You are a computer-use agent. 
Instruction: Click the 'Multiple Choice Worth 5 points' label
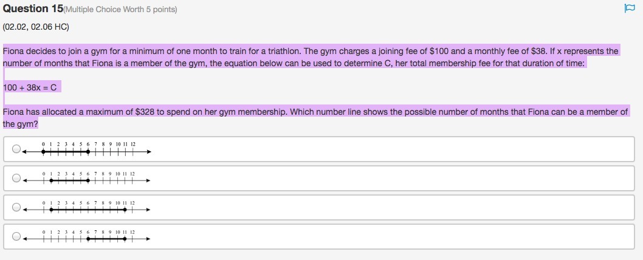pos(120,10)
